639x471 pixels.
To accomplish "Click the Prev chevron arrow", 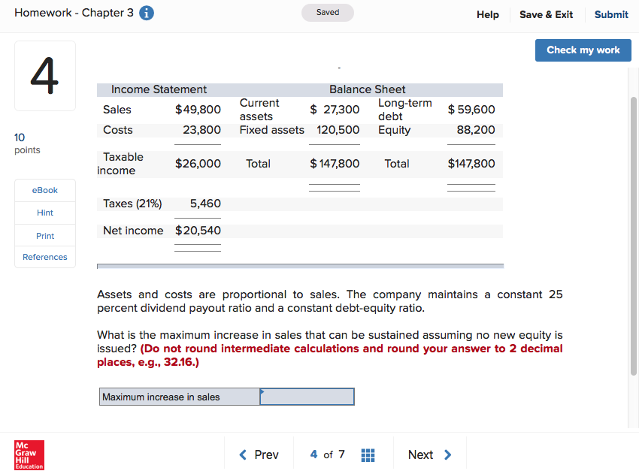I will pyautogui.click(x=241, y=454).
